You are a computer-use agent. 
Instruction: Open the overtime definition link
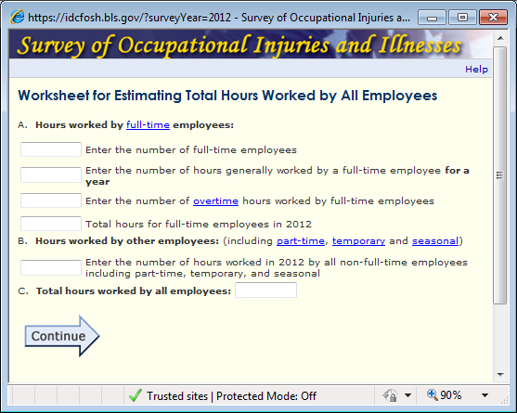coord(215,201)
